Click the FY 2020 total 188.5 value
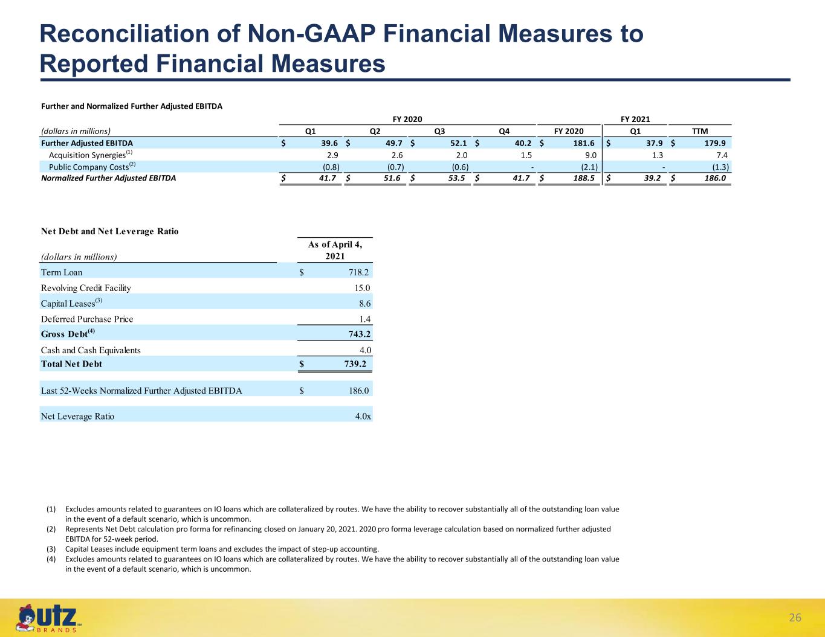The width and height of the screenshot is (825, 637). pos(584,178)
